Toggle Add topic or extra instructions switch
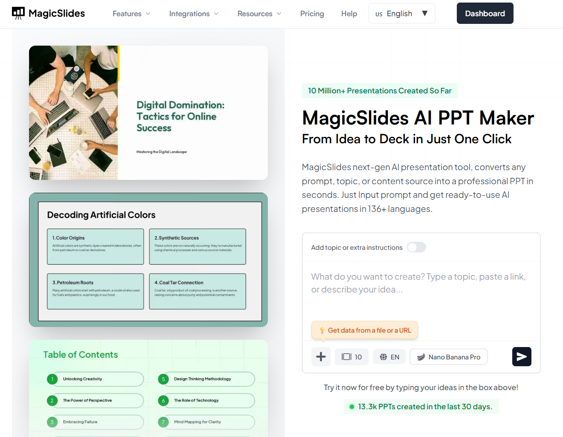Screen dimensions: 563x437 [x=416, y=247]
